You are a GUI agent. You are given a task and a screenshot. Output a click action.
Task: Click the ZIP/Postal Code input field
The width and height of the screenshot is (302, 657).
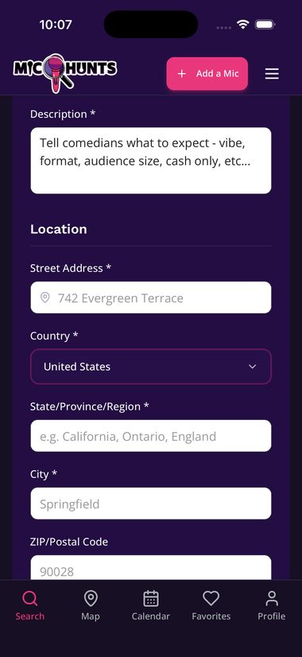click(x=151, y=568)
